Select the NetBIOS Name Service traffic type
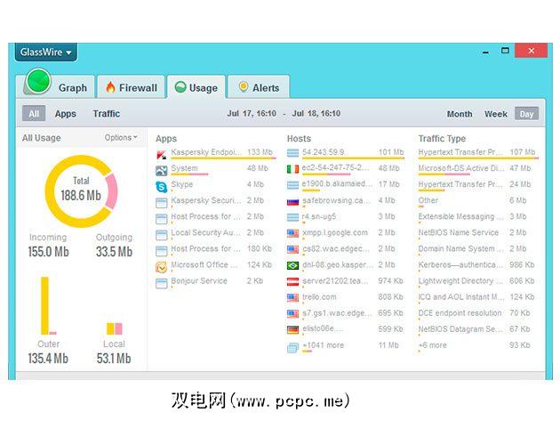This screenshot has width=560, height=421. (476, 233)
